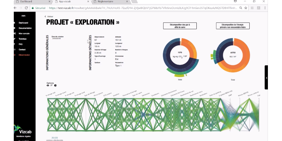Click the address bar URL field
This screenshot has width=282, height=141.
pyautogui.click(x=143, y=8)
